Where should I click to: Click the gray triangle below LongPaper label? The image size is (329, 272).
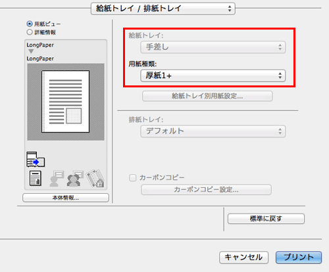[31, 51]
